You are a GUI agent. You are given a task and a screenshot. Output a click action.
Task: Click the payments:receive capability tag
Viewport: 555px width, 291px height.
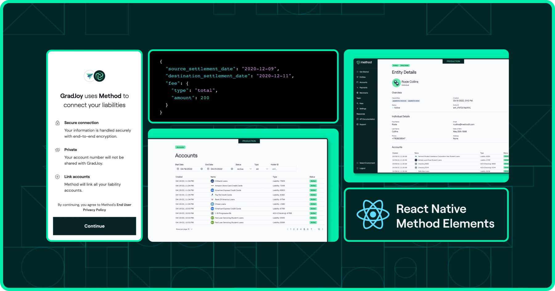(399, 101)
